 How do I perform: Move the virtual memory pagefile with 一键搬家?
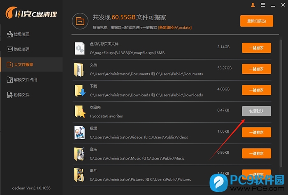click(x=256, y=48)
